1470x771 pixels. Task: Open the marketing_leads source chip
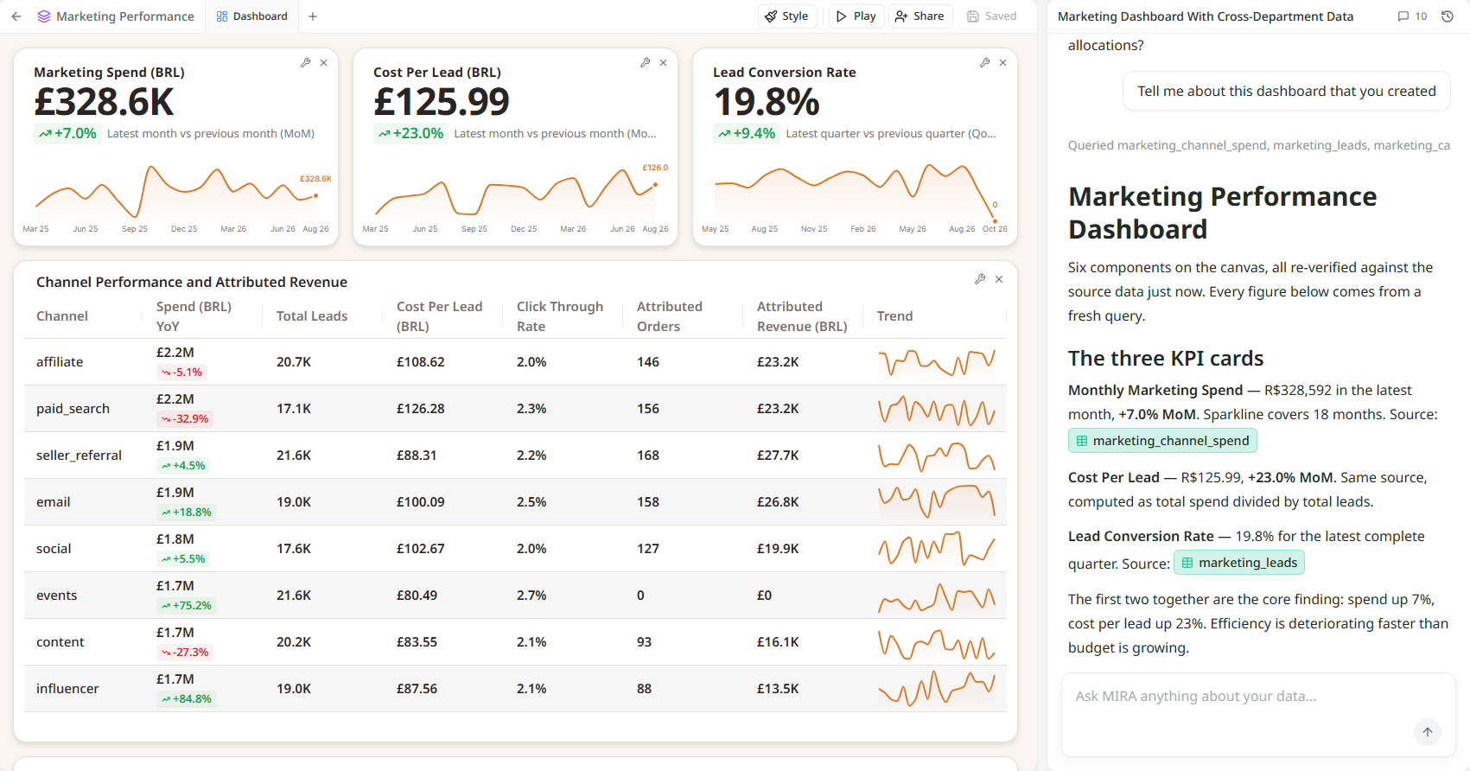click(x=1239, y=563)
